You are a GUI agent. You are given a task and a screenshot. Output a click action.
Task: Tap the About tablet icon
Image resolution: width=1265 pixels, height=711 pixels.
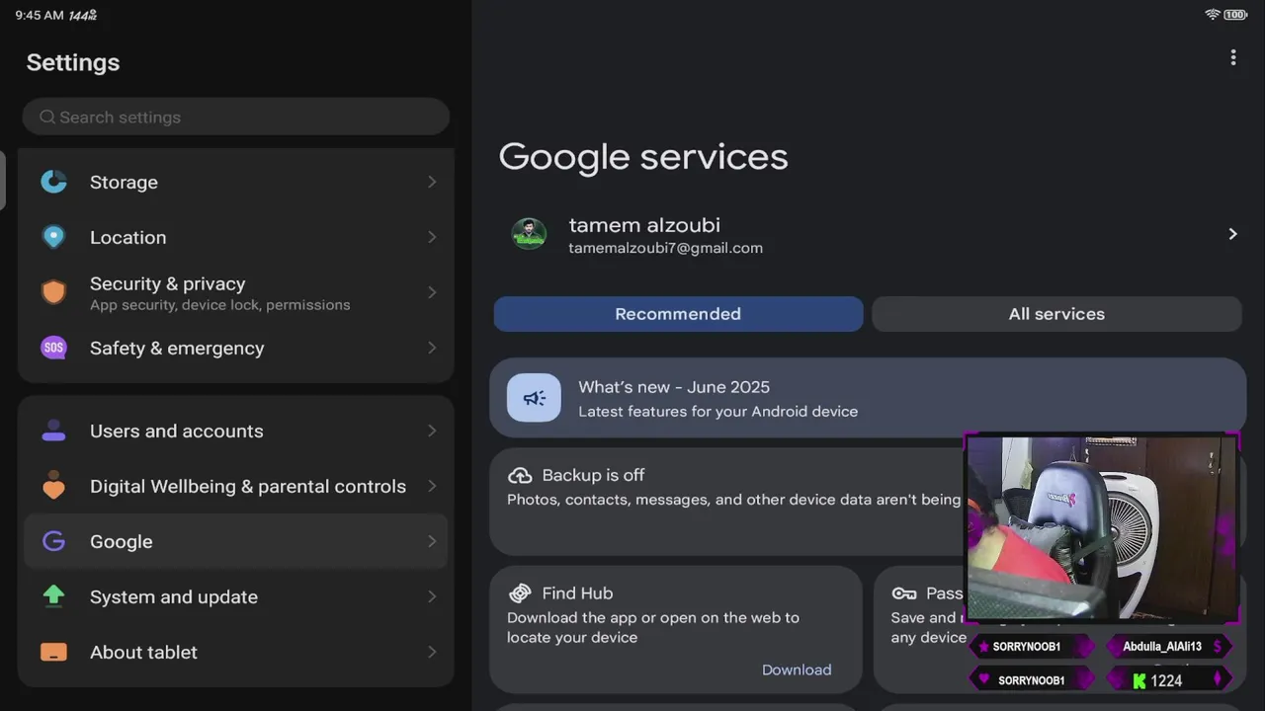pyautogui.click(x=53, y=652)
